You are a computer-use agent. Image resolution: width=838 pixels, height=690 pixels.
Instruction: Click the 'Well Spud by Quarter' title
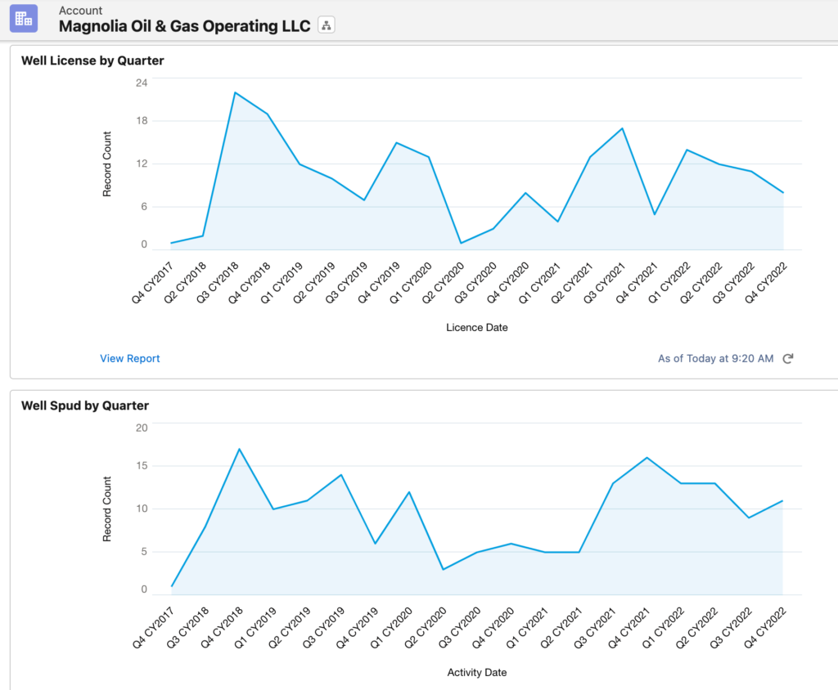point(85,405)
